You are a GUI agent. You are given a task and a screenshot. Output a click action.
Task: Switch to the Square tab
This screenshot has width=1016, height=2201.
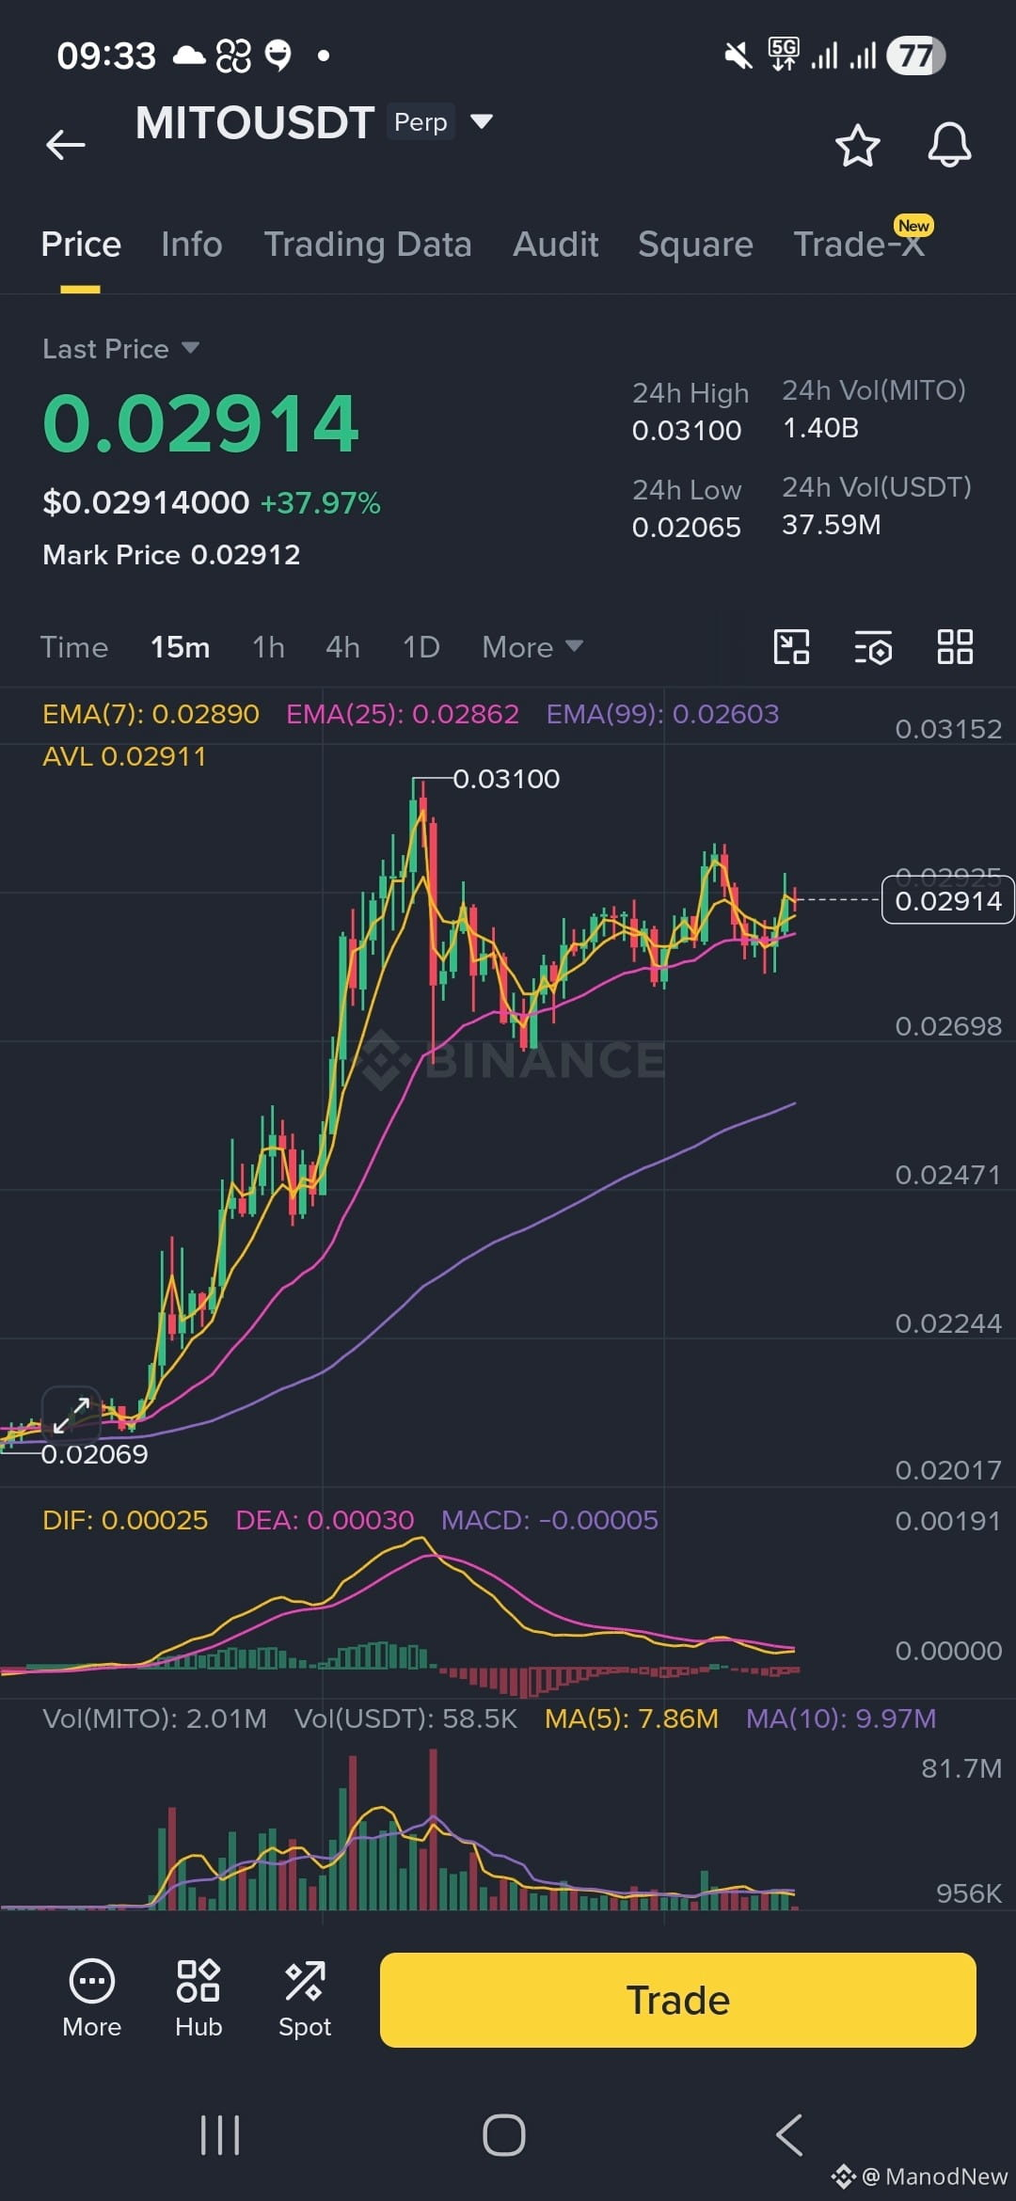(695, 245)
